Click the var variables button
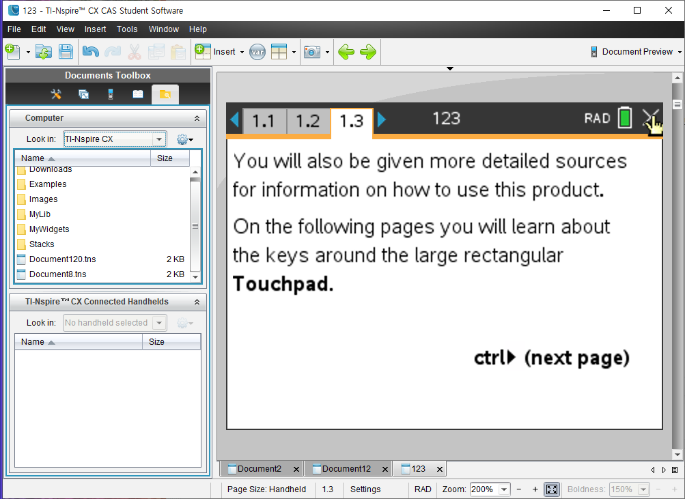The width and height of the screenshot is (685, 499). click(257, 53)
